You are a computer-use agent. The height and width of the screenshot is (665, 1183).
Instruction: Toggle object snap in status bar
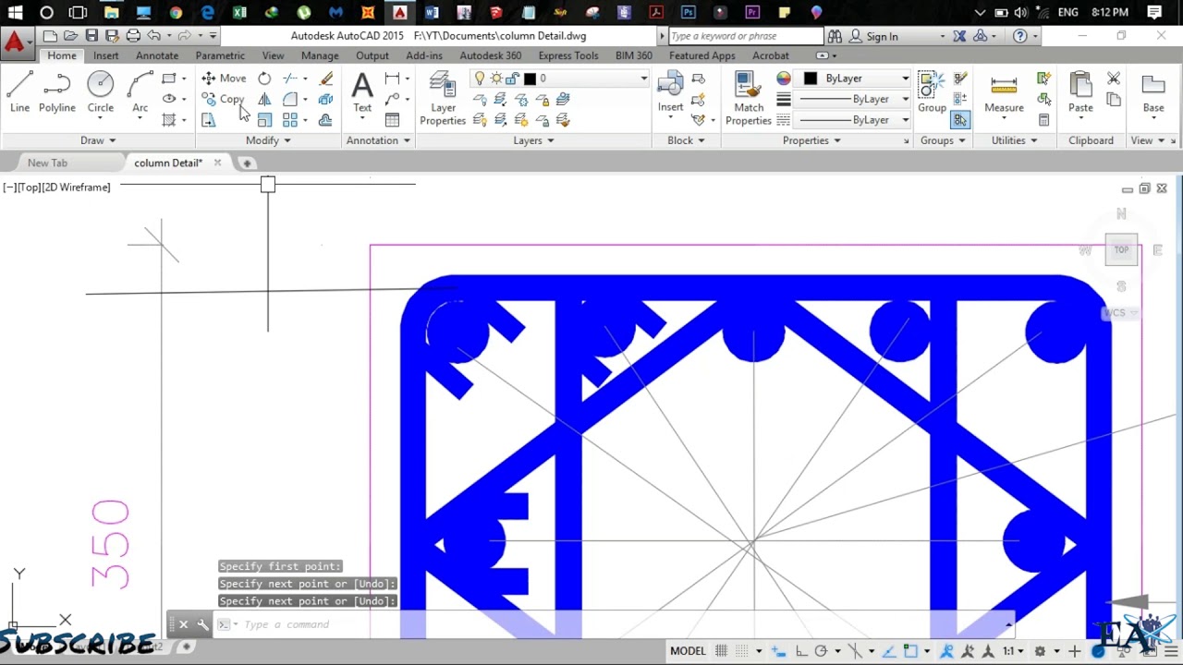pyautogui.click(x=910, y=651)
